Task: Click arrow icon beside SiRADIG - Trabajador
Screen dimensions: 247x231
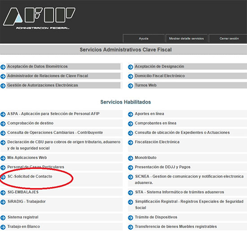Action: click(3, 202)
